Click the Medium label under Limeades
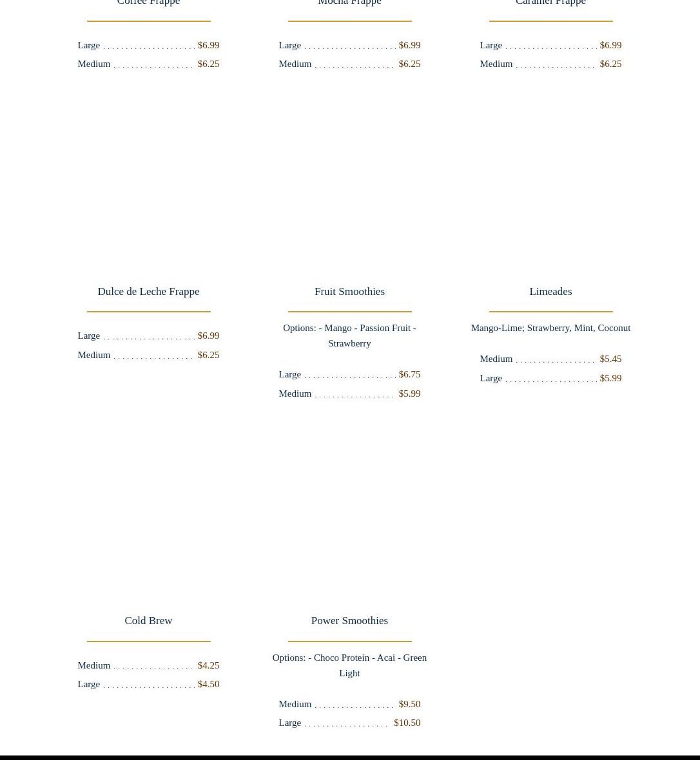 (x=496, y=359)
